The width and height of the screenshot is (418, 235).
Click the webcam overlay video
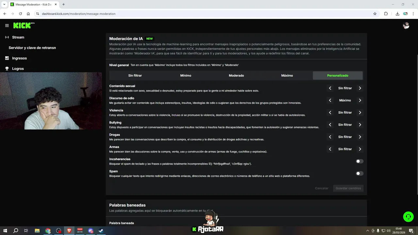(x=51, y=101)
